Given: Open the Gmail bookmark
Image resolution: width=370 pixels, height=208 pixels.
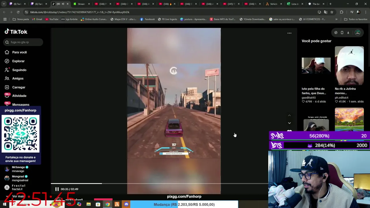Looking at the screenshot, I should pos(37,19).
